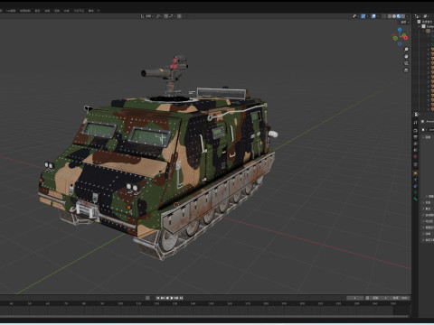Open the green Bone properties tab
Viewport: 434px width, 325px height.
click(416, 200)
